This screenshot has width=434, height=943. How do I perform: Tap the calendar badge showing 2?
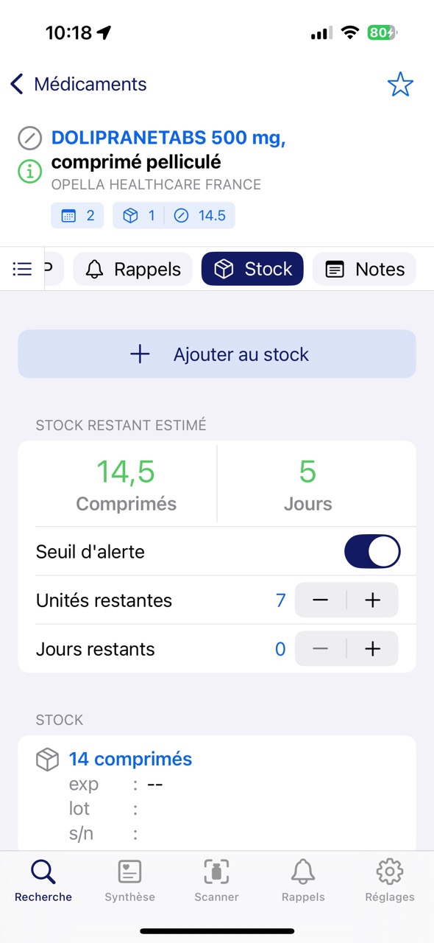click(77, 215)
